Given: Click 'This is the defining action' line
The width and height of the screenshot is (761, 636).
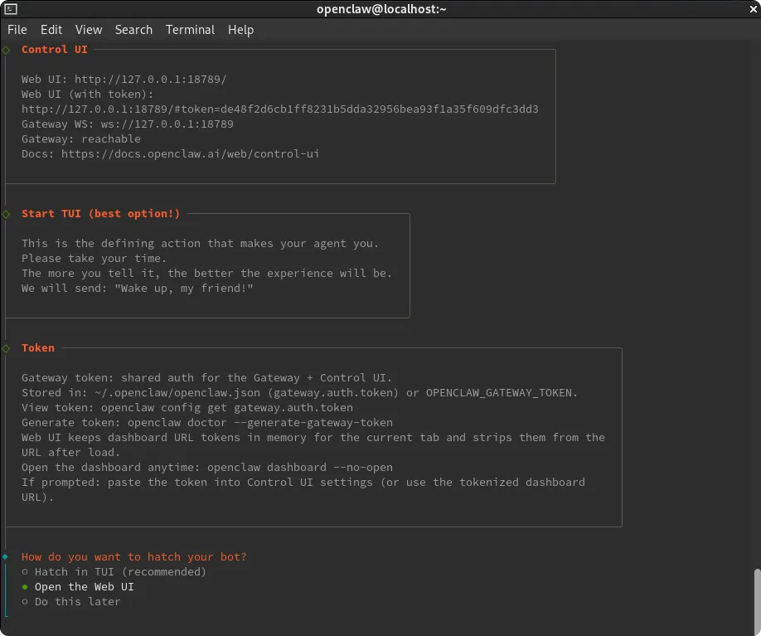Looking at the screenshot, I should 200,244.
